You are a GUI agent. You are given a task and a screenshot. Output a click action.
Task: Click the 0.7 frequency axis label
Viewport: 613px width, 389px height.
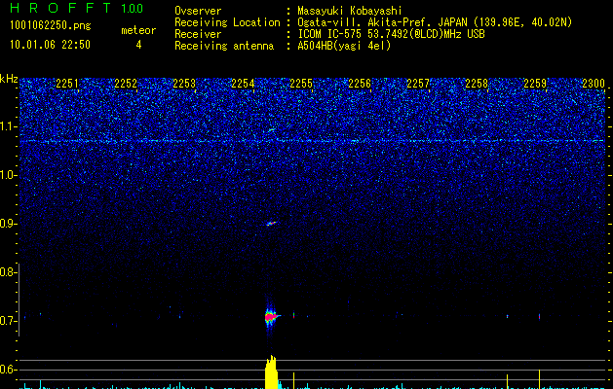[8, 321]
